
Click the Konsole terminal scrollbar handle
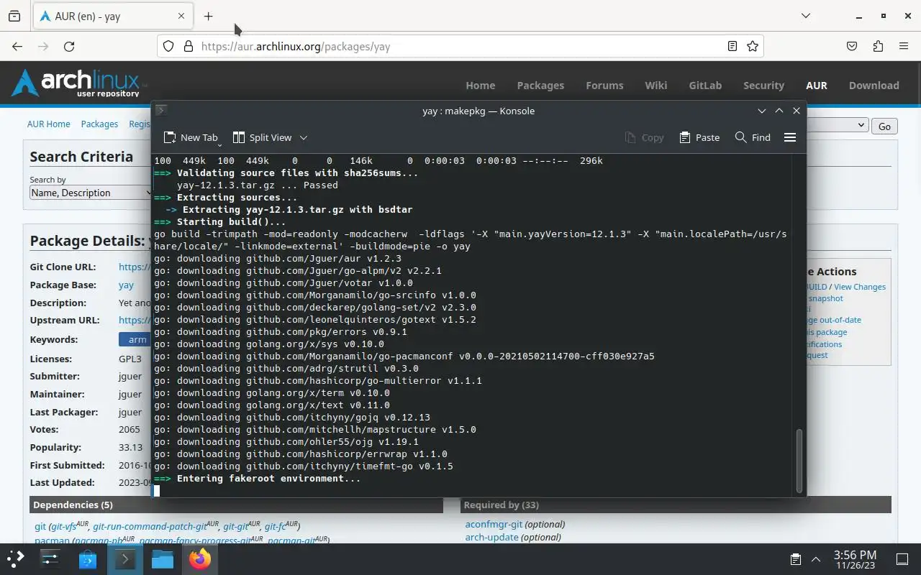[x=799, y=460]
